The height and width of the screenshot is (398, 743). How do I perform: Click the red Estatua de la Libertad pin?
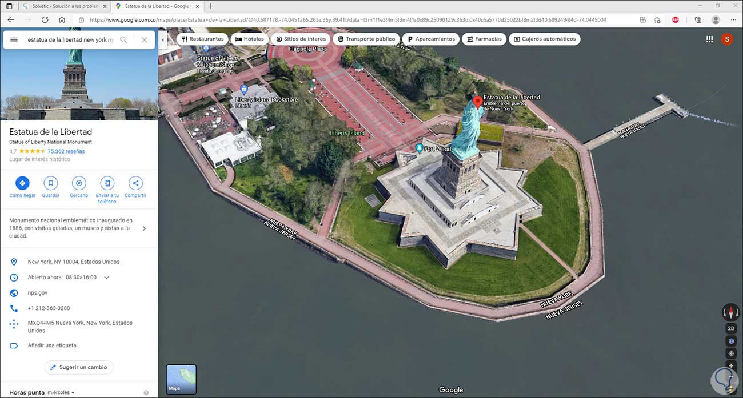477,103
